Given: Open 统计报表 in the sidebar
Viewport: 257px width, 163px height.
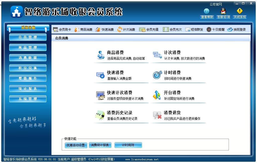Looking at the screenshot, I should (x=28, y=89).
